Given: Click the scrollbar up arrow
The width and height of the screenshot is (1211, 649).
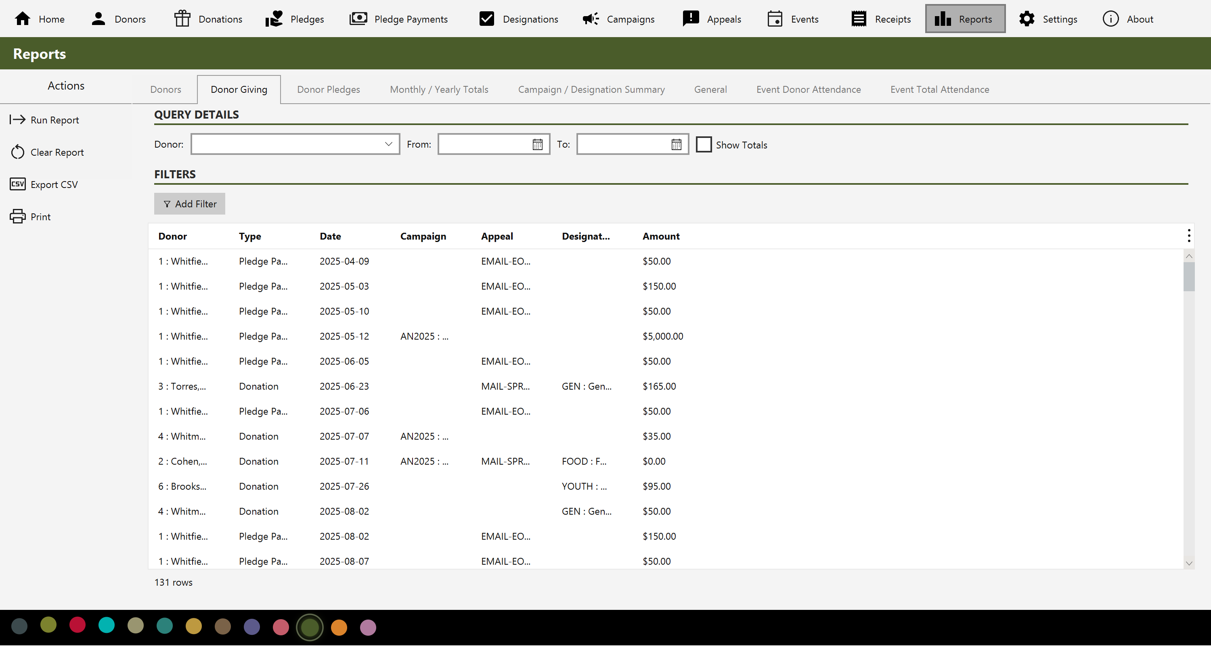Looking at the screenshot, I should click(x=1189, y=257).
